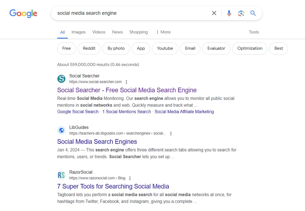The width and height of the screenshot is (305, 211).
Task: Open Social Searcher - Free Social Media Search Engine
Action: 127,90
